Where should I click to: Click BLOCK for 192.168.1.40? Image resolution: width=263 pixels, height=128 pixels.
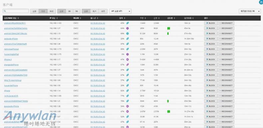211,39
